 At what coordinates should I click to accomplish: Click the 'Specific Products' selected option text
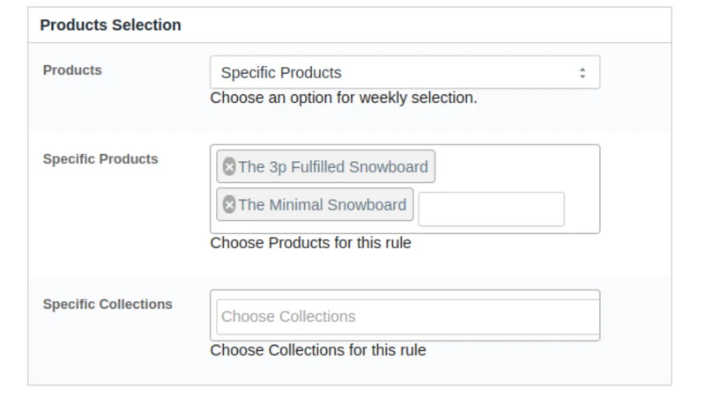pos(281,73)
